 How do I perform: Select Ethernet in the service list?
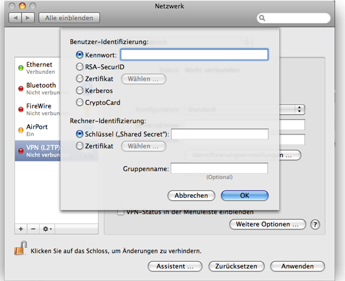(38, 68)
